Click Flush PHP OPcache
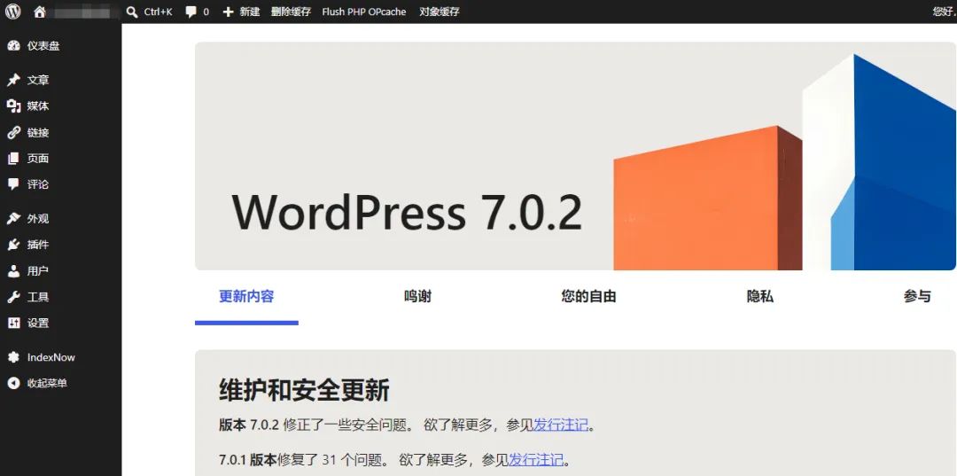Image resolution: width=957 pixels, height=476 pixels. (364, 12)
